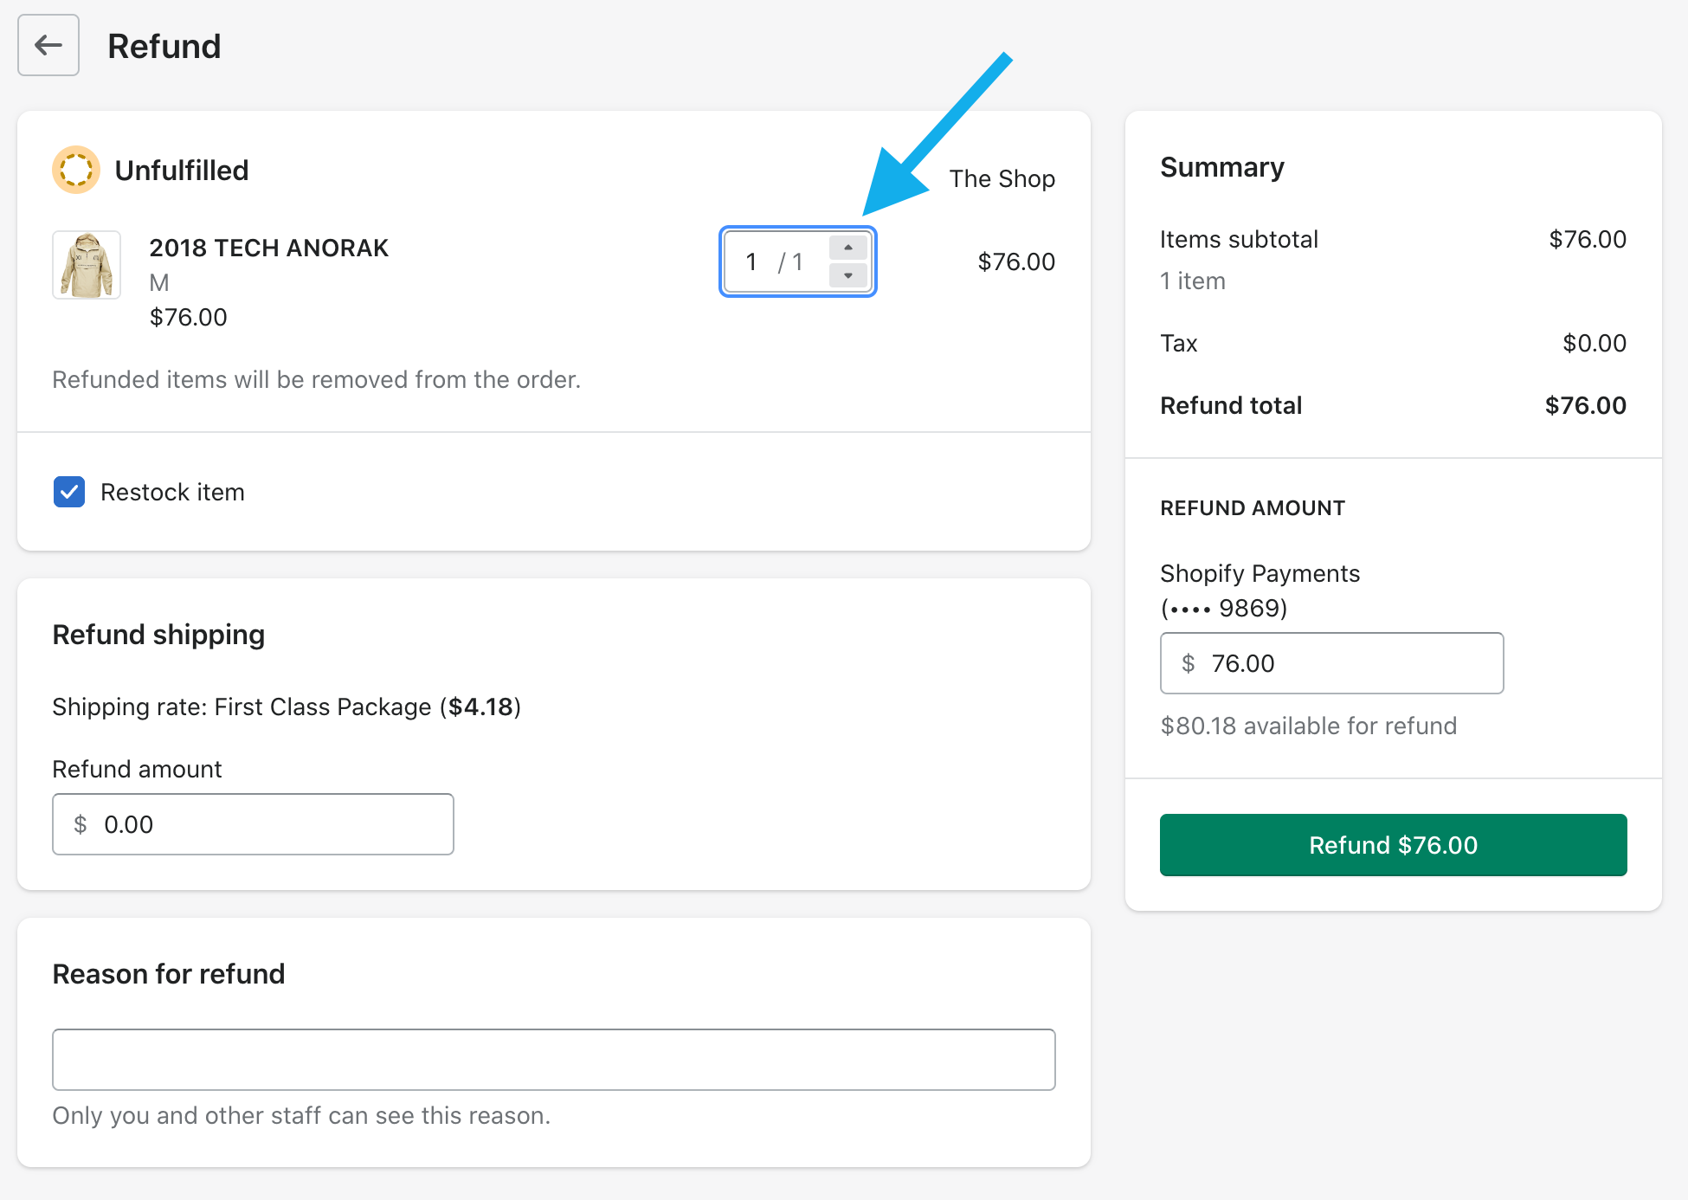Click the line item price $76.00
This screenshot has height=1200, width=1688.
pos(1015,261)
